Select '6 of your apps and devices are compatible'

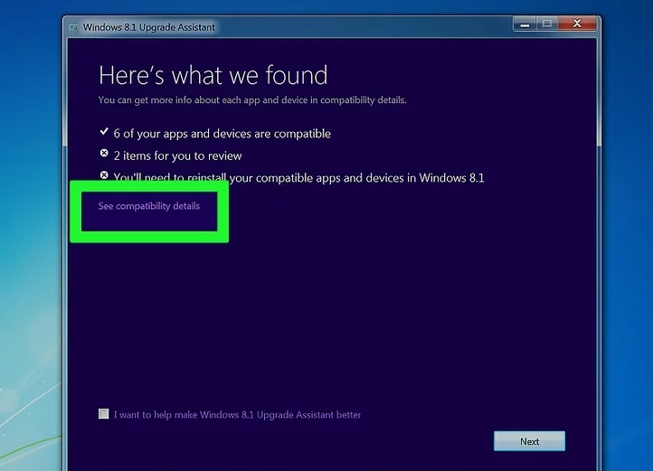pos(222,134)
